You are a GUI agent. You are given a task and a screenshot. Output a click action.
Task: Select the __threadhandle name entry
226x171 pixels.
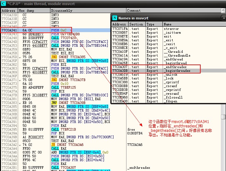pyautogui.click(x=177, y=56)
